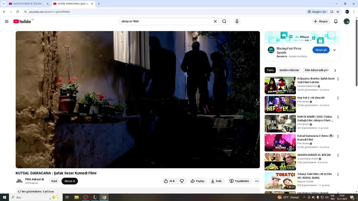The width and height of the screenshot is (358, 201).
Task: Share the video via Paylaş
Action: point(197,181)
